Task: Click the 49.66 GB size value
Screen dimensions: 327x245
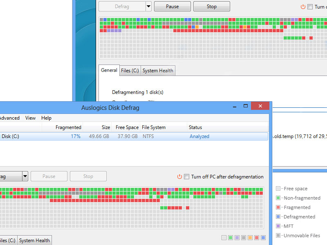Action: coord(99,136)
